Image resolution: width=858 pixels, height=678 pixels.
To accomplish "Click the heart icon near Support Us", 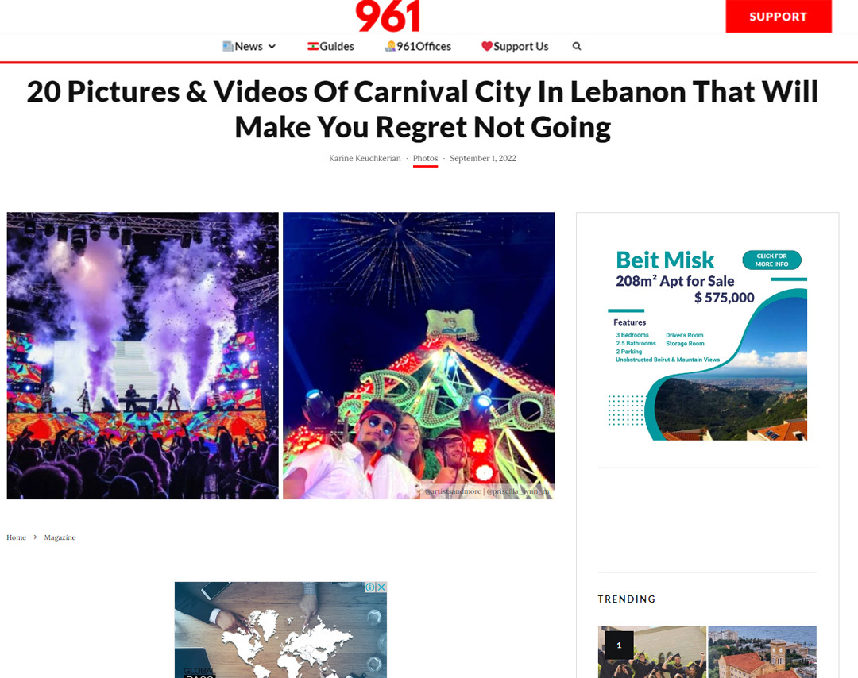I will pos(487,47).
